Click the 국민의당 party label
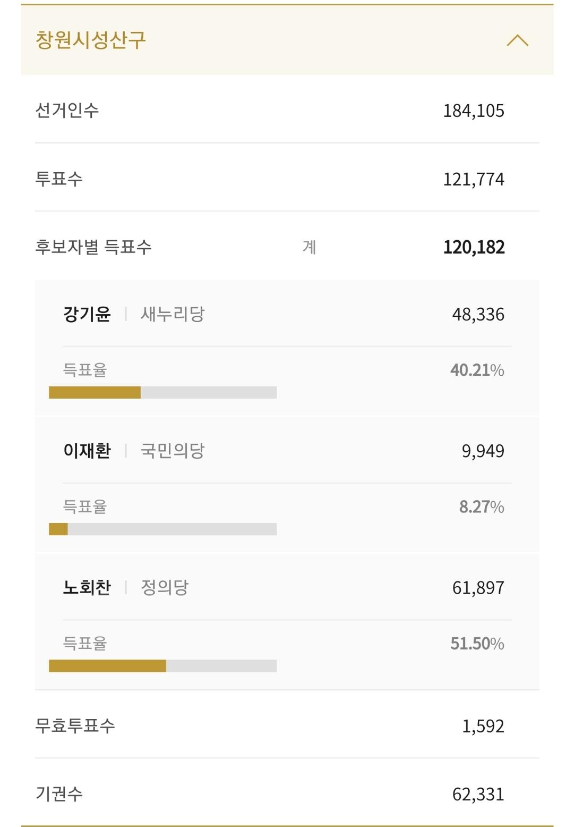 [x=172, y=451]
